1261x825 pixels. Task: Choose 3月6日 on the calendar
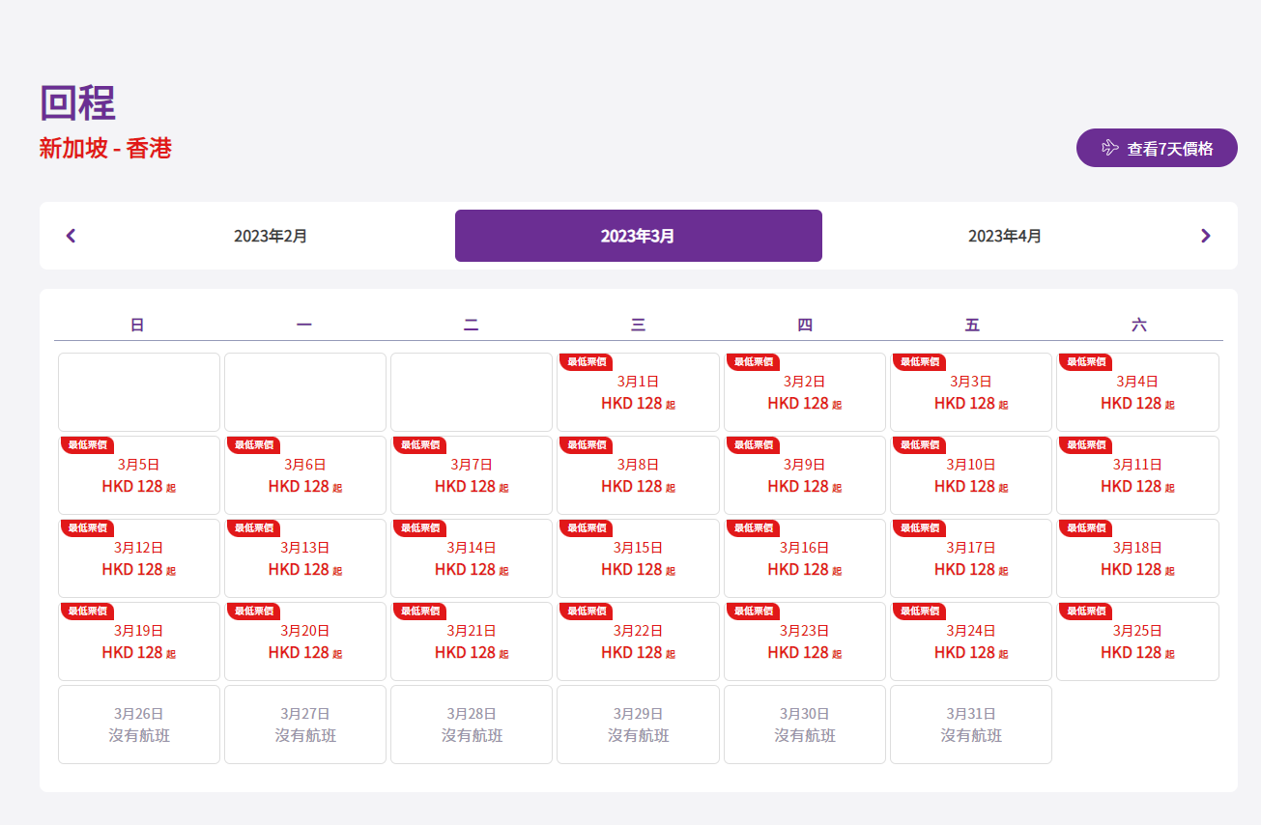tap(305, 476)
